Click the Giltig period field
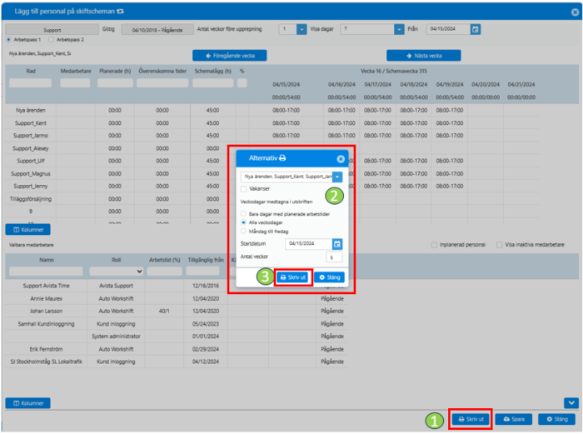 pos(157,30)
